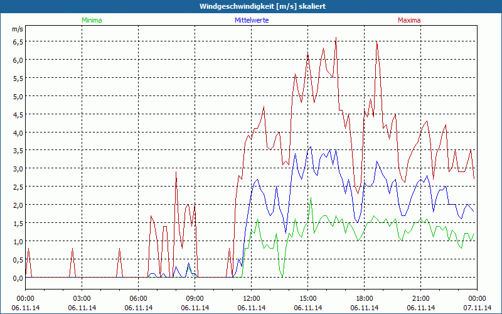The image size is (502, 314).
Task: Click the 0,0 y-axis value
Action: point(18,278)
